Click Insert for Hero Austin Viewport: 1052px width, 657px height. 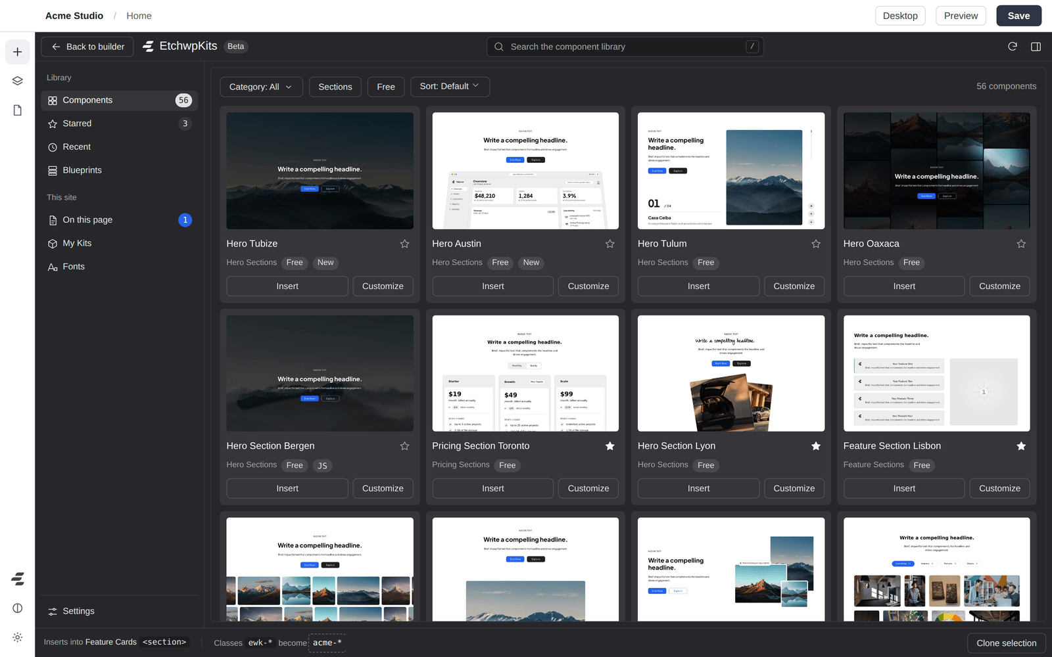pyautogui.click(x=492, y=286)
